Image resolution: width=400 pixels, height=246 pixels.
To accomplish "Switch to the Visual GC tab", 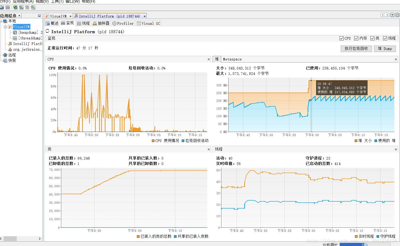I will click(x=149, y=23).
